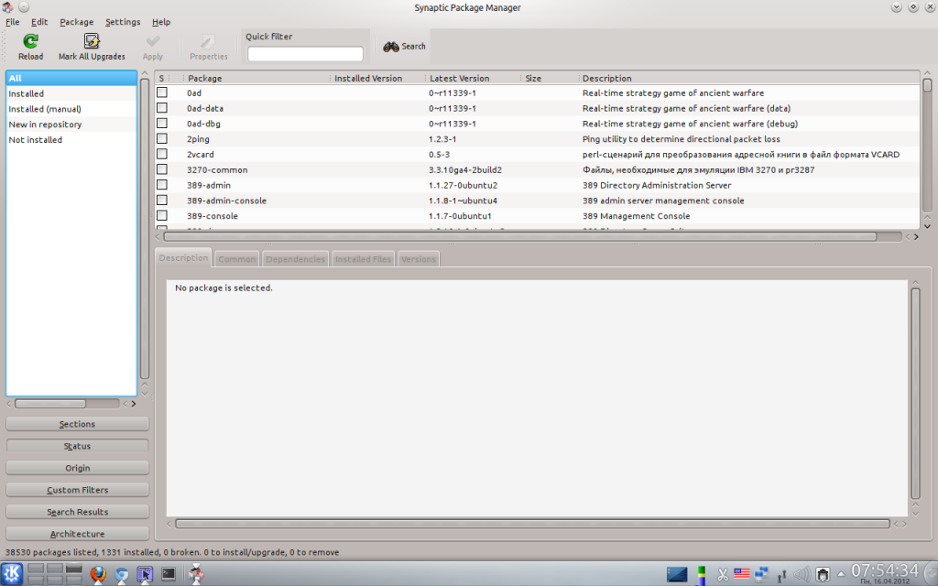Click the package list vertical scrollbar
The width and height of the screenshot is (938, 586).
click(927, 146)
